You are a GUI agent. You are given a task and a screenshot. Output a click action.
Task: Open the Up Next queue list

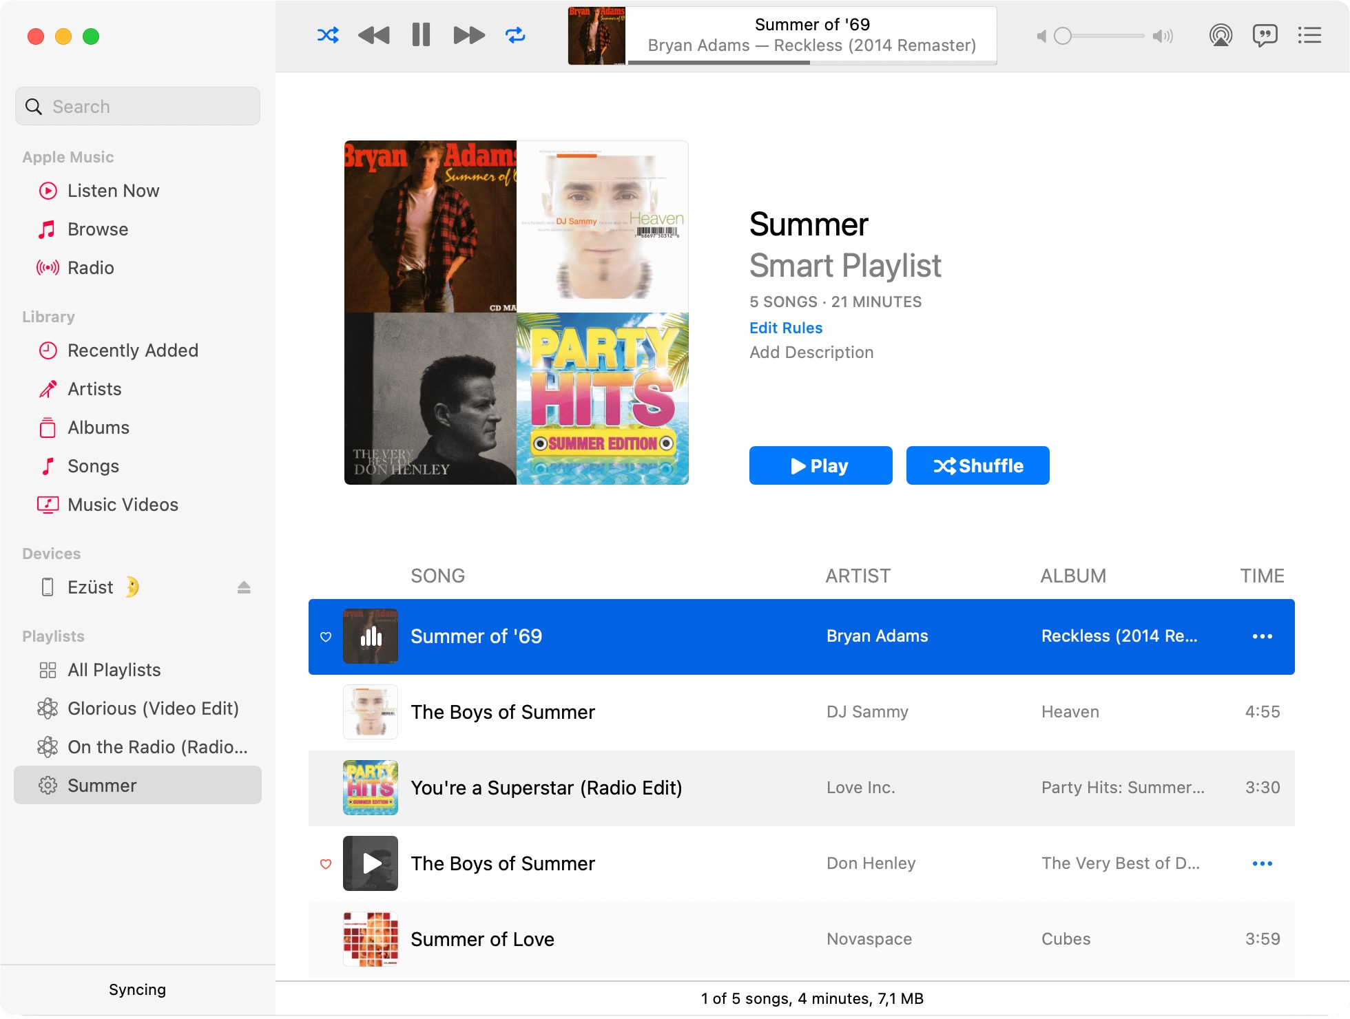[1309, 35]
